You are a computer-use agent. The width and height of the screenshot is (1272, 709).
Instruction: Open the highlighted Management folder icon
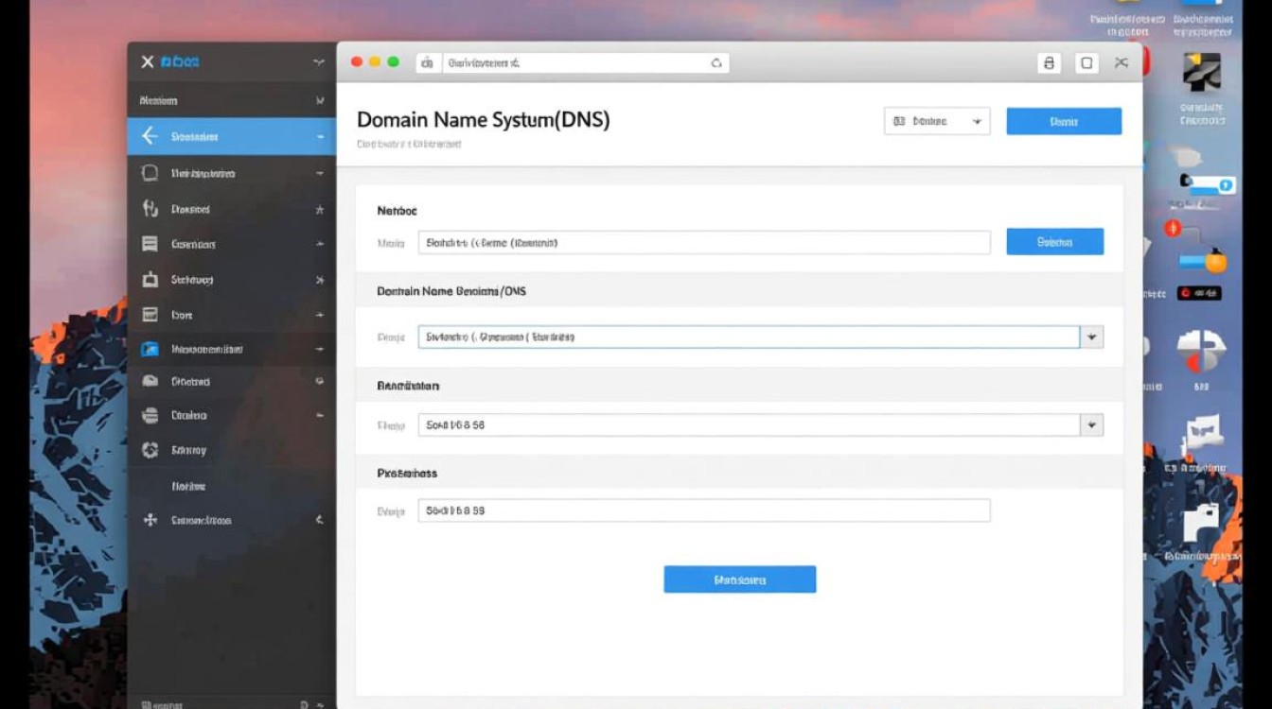(x=151, y=348)
